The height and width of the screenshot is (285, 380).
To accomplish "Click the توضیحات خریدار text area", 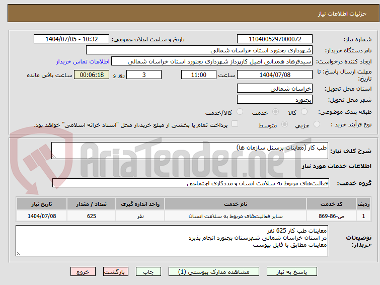I will point(172,241).
